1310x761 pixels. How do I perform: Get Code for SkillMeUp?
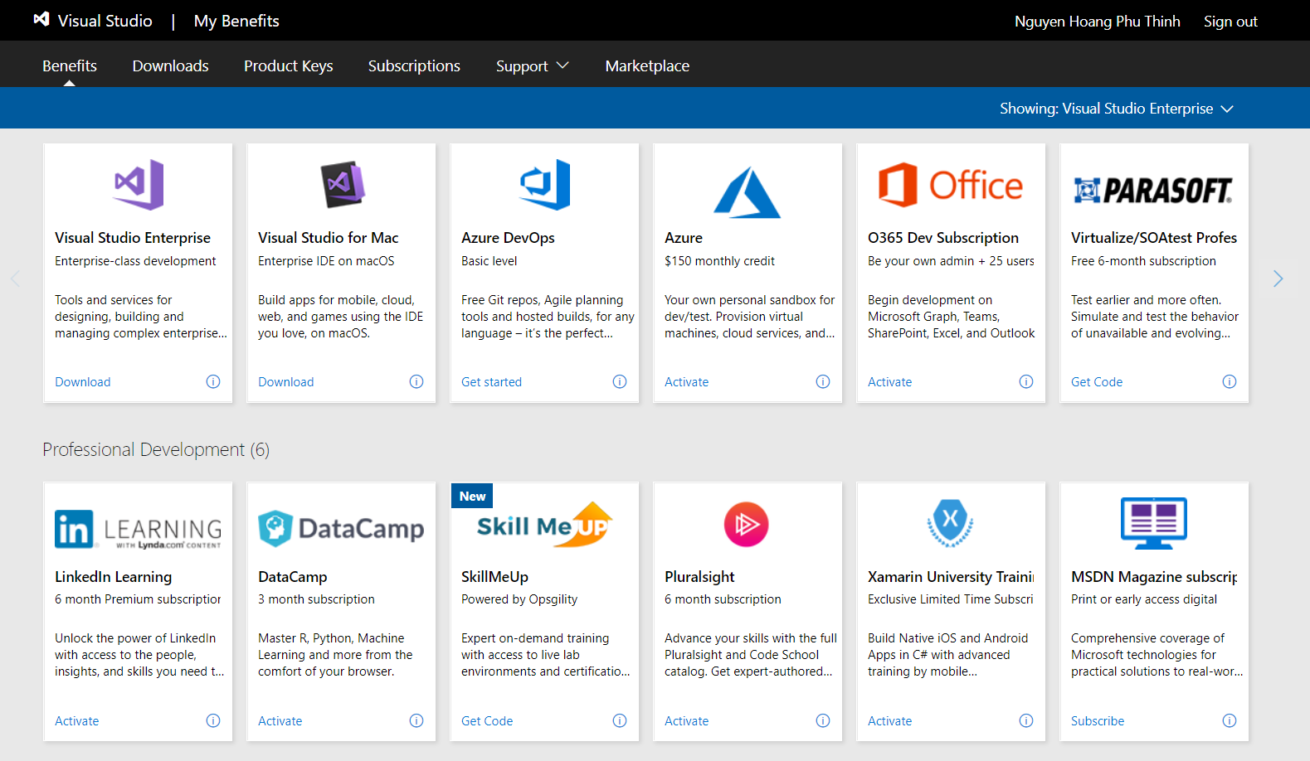[x=487, y=721]
